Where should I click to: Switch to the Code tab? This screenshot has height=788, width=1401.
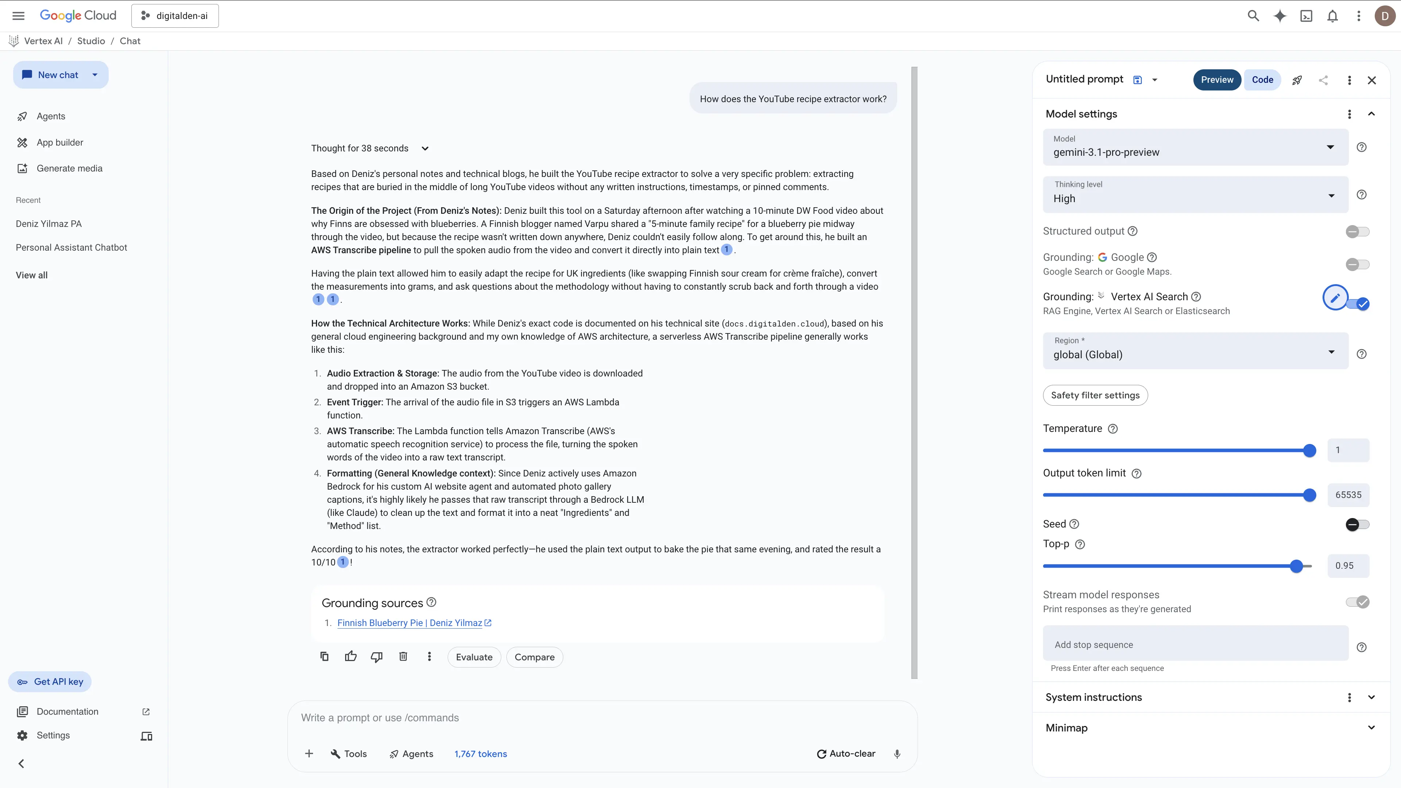tap(1262, 80)
